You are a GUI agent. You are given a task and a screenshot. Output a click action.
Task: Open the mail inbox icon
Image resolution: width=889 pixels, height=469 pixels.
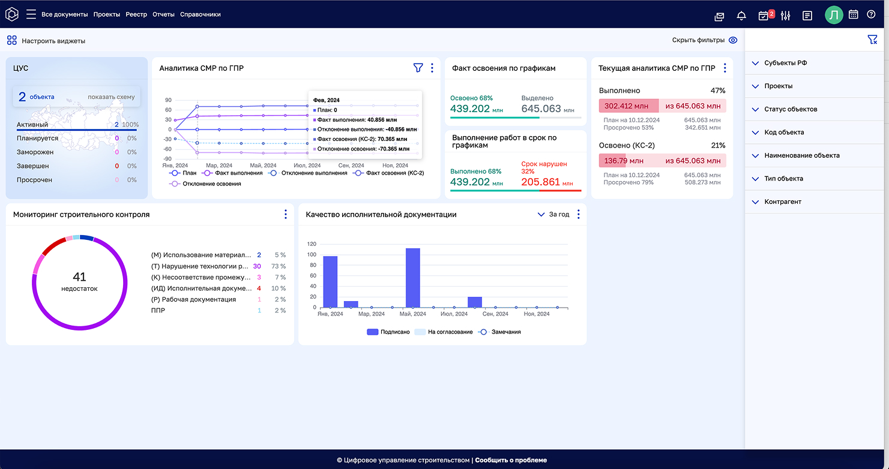point(719,16)
